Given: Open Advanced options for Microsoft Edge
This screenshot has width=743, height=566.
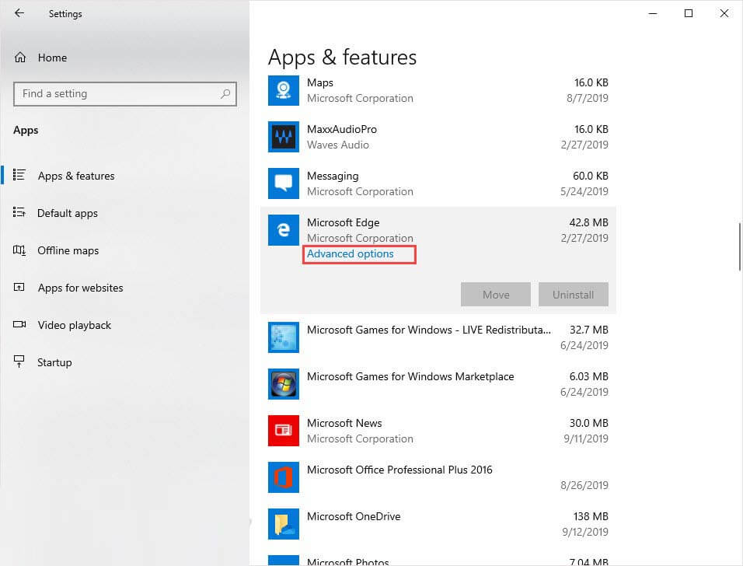Looking at the screenshot, I should pyautogui.click(x=349, y=253).
